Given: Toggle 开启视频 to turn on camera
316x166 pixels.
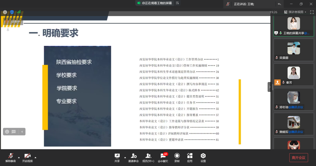Looking at the screenshot, I should pyautogui.click(x=27, y=156).
